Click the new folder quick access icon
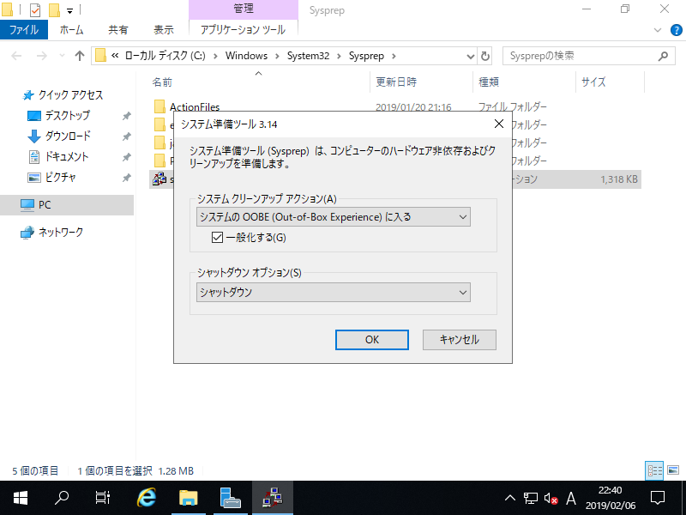The image size is (686, 515). click(54, 9)
